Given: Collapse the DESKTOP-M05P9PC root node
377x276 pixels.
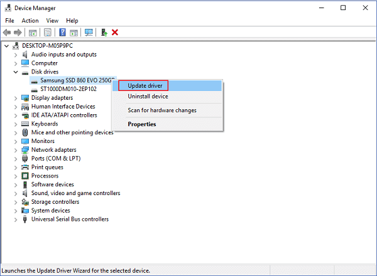Looking at the screenshot, I should tap(6, 46).
